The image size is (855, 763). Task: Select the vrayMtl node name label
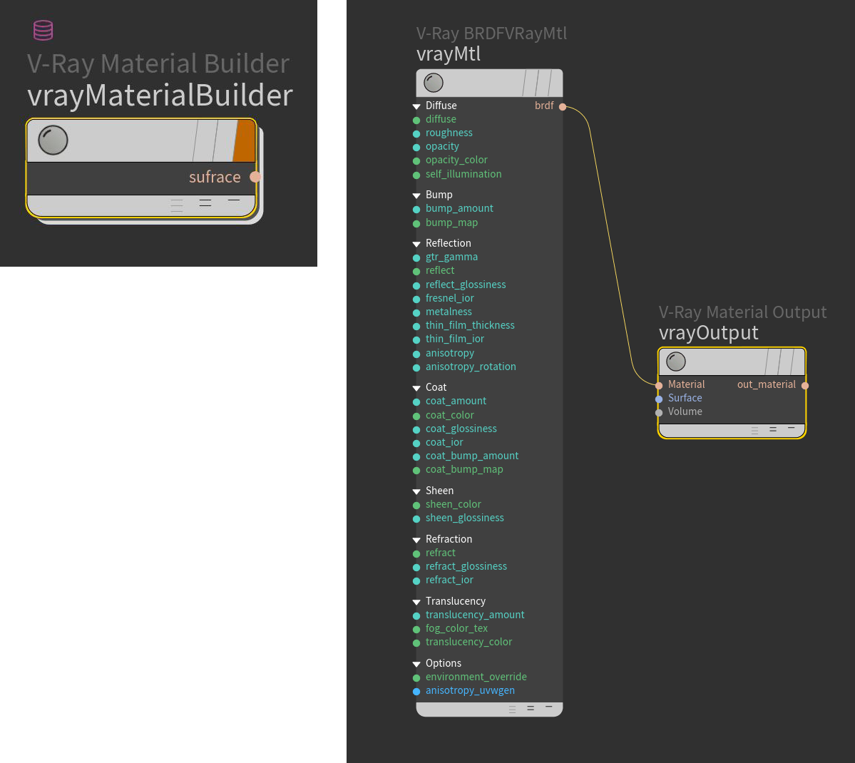pos(449,54)
